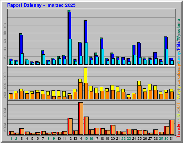Click the 8k axis value
Screen dimensions: 183x143
[x=5, y=33]
